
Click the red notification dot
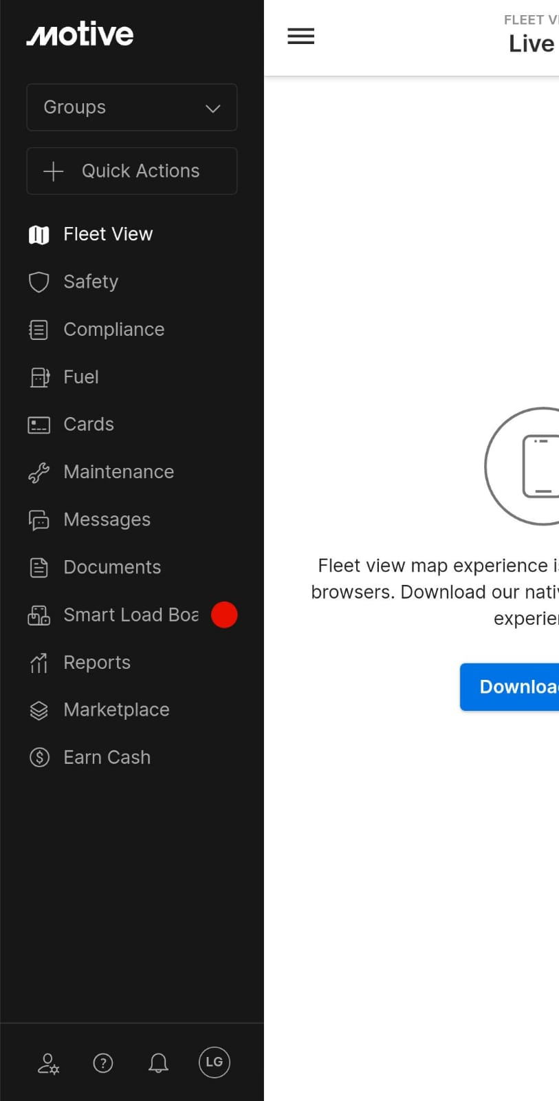click(x=224, y=615)
